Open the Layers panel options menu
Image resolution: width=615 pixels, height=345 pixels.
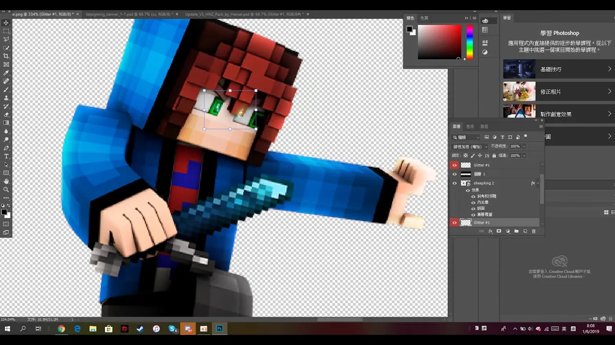pos(541,126)
